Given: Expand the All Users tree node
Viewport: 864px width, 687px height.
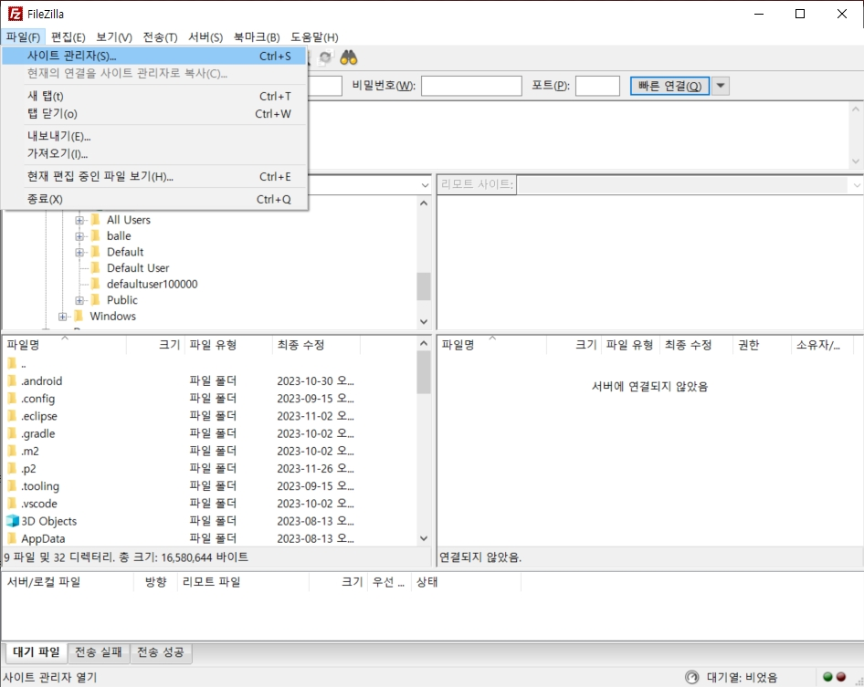Looking at the screenshot, I should pyautogui.click(x=79, y=220).
